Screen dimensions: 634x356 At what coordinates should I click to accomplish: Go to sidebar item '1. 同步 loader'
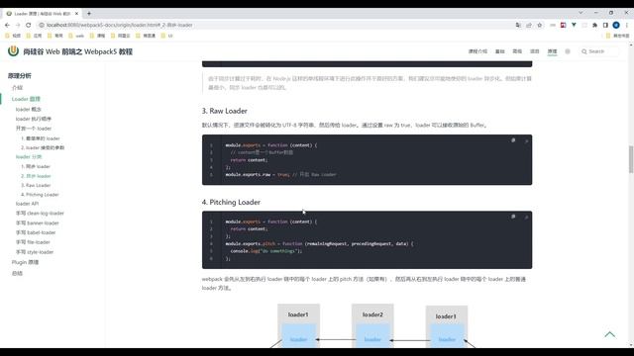[36, 166]
